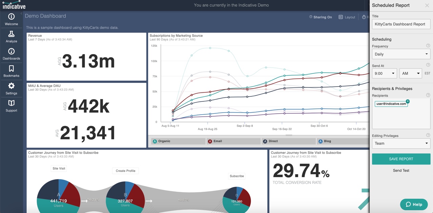Expand the AM/PM dropdown
This screenshot has width=433, height=213.
coord(410,73)
